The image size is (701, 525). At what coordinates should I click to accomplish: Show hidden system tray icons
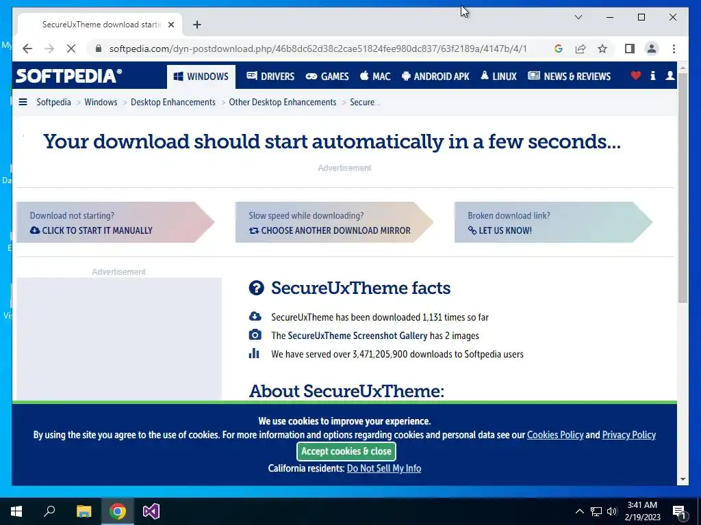click(579, 511)
